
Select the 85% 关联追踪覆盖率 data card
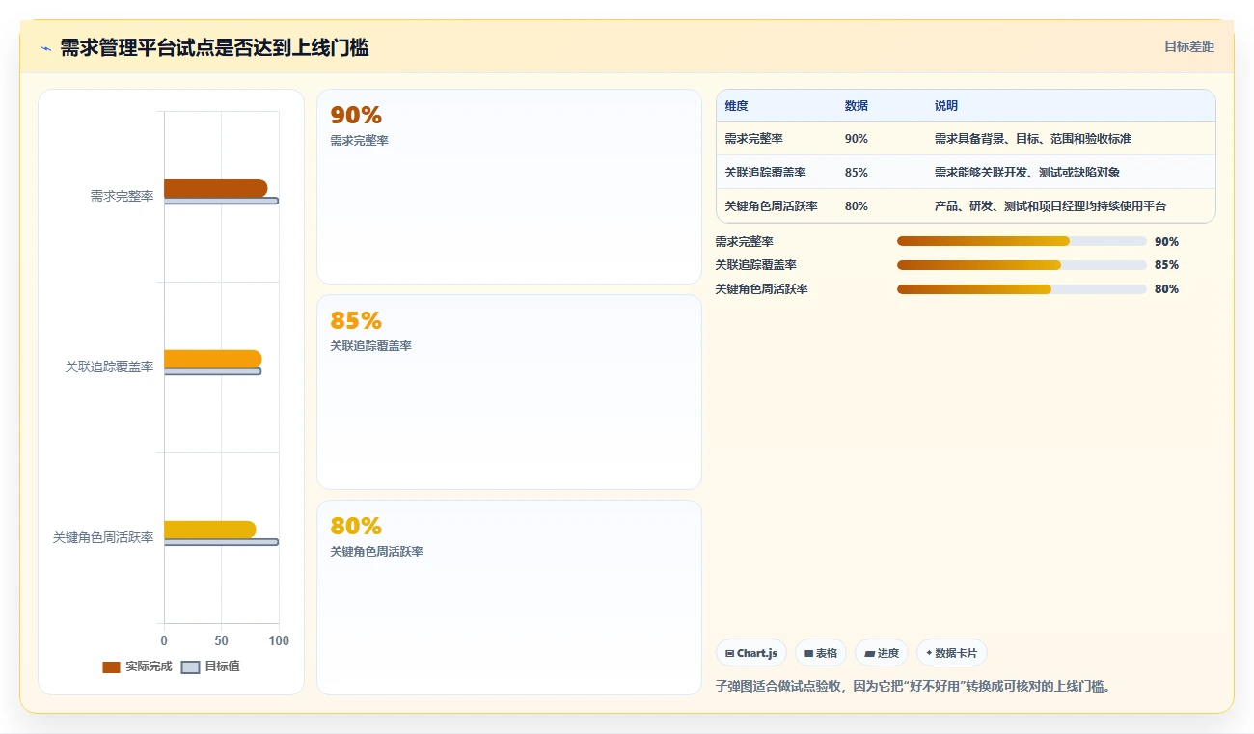click(508, 392)
